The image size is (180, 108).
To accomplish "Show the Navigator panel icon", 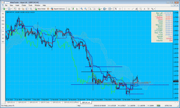I will pos(23,9).
